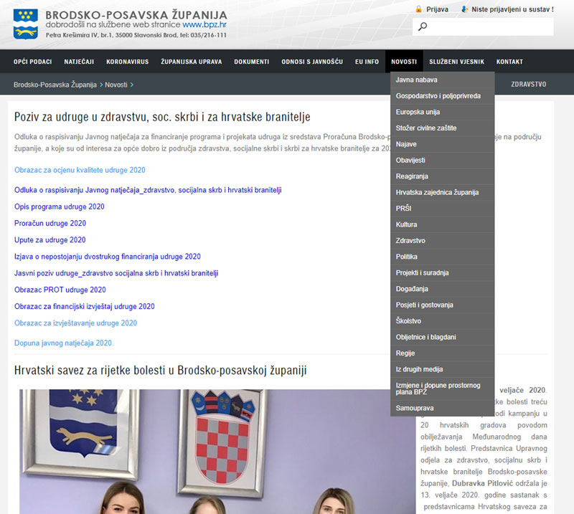Click the user icon for login status
The width and height of the screenshot is (574, 514).
[x=466, y=9]
